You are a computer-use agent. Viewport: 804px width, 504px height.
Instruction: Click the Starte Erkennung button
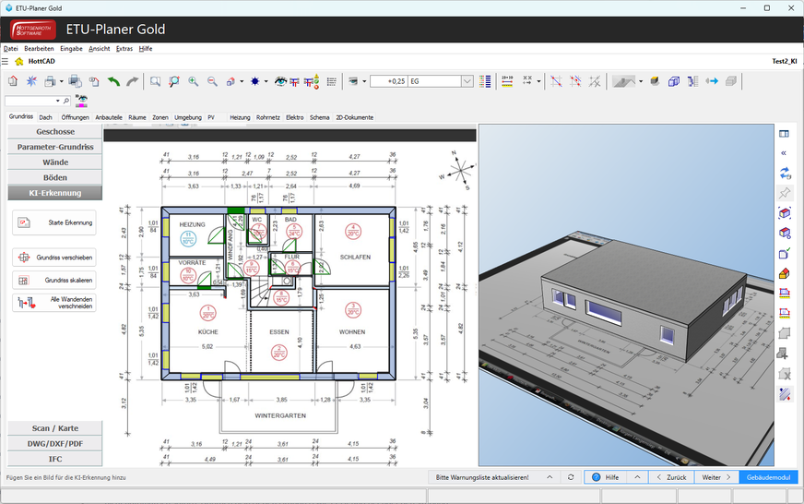pyautogui.click(x=54, y=222)
